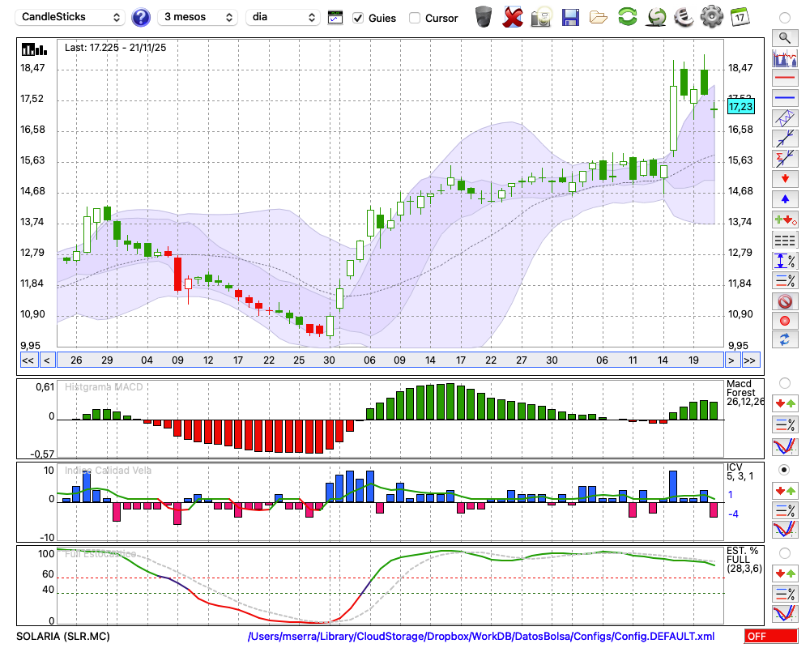Uncheck the Guies checkbox
The width and height of the screenshot is (810, 648).
[359, 18]
